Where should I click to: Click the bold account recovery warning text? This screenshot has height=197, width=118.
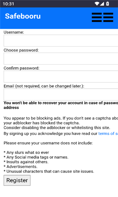point(61,105)
